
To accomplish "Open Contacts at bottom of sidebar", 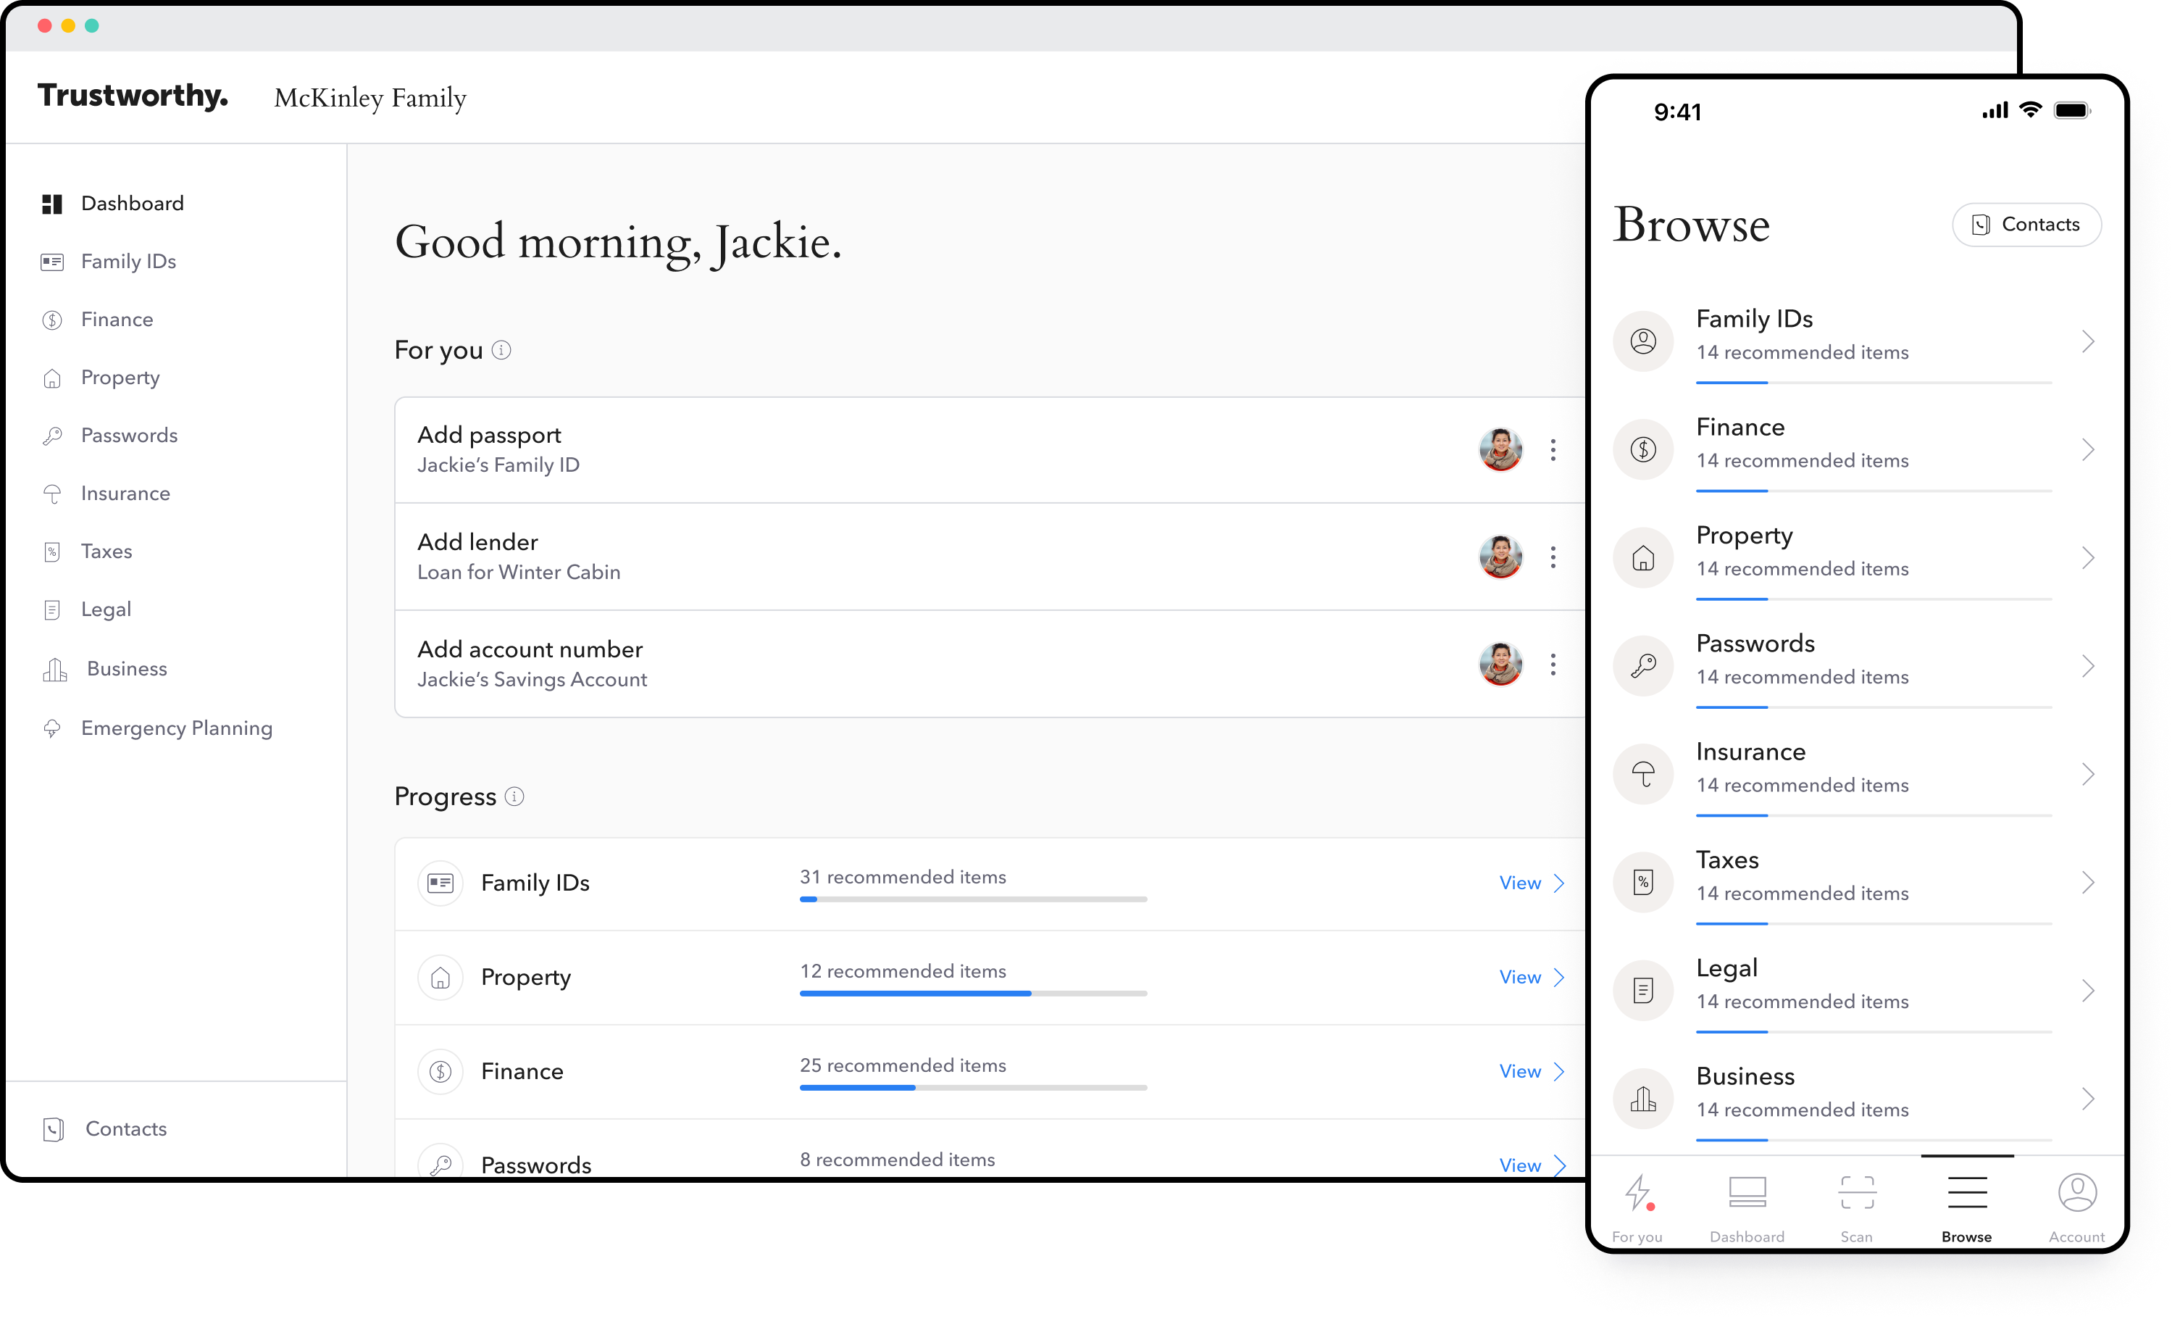I will 125,1128.
